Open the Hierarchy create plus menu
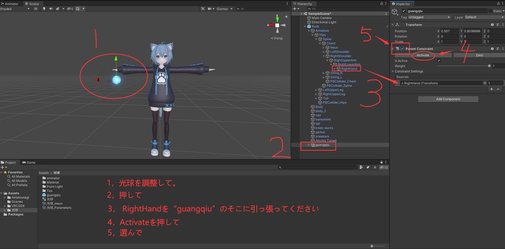Image resolution: width=505 pixels, height=249 pixels. (295, 9)
